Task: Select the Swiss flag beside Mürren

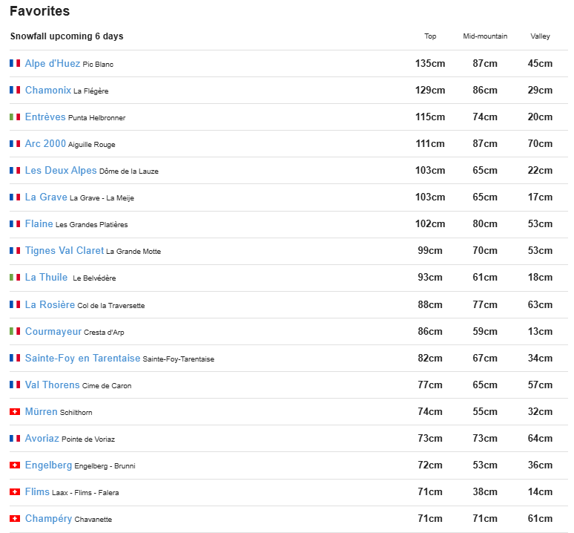Action: click(15, 411)
